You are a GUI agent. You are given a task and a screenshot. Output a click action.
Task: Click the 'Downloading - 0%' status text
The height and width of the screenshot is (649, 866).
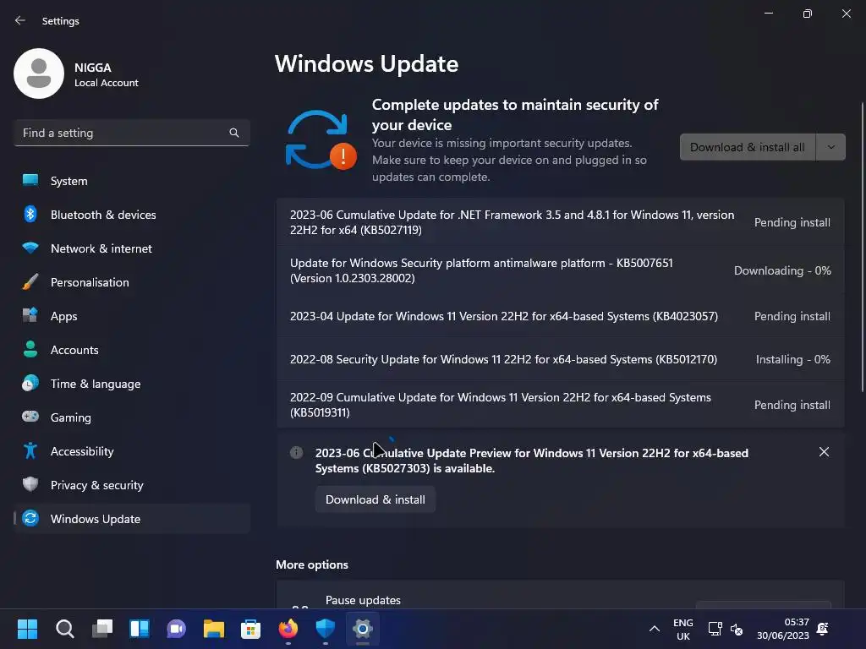click(782, 270)
